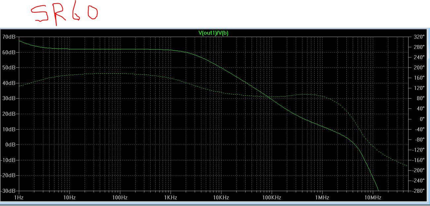
Task: Click the -280° phase axis label
Action: tap(418, 191)
